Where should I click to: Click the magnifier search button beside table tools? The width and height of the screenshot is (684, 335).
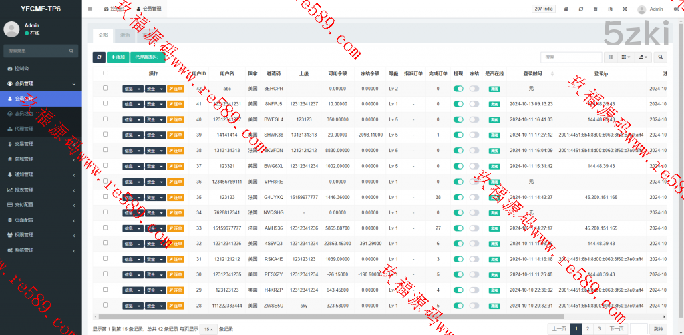[x=661, y=57]
